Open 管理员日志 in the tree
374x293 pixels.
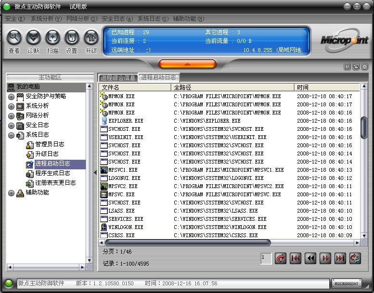[x=50, y=144]
